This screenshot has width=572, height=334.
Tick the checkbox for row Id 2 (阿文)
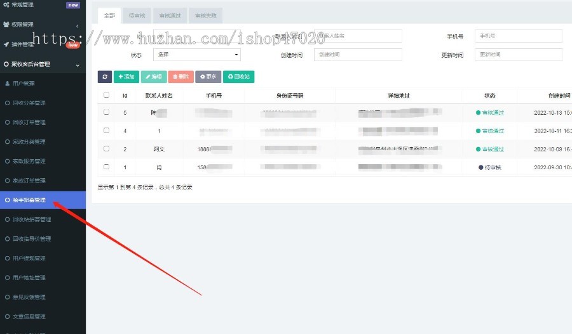(x=107, y=148)
